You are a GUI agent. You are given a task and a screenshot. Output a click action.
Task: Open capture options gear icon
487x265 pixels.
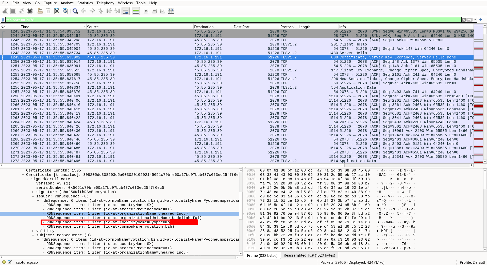click(30, 11)
